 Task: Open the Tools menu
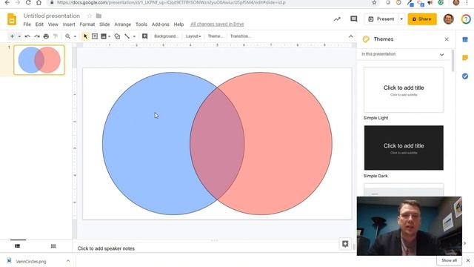[x=141, y=24]
